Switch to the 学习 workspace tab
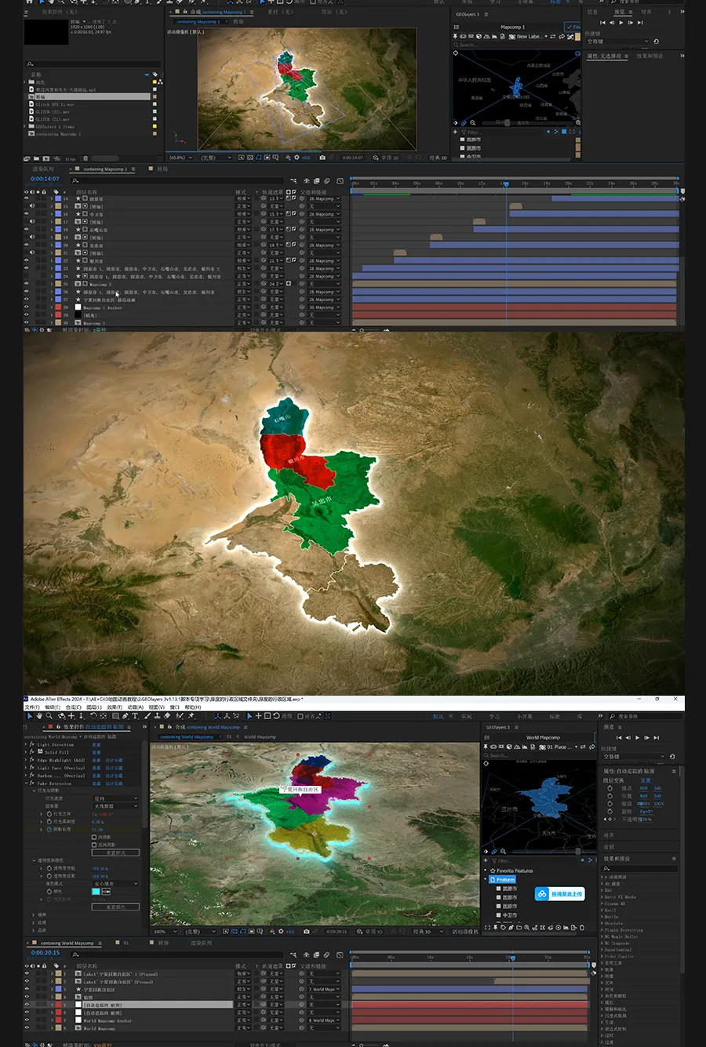The width and height of the screenshot is (706, 1047). (494, 716)
